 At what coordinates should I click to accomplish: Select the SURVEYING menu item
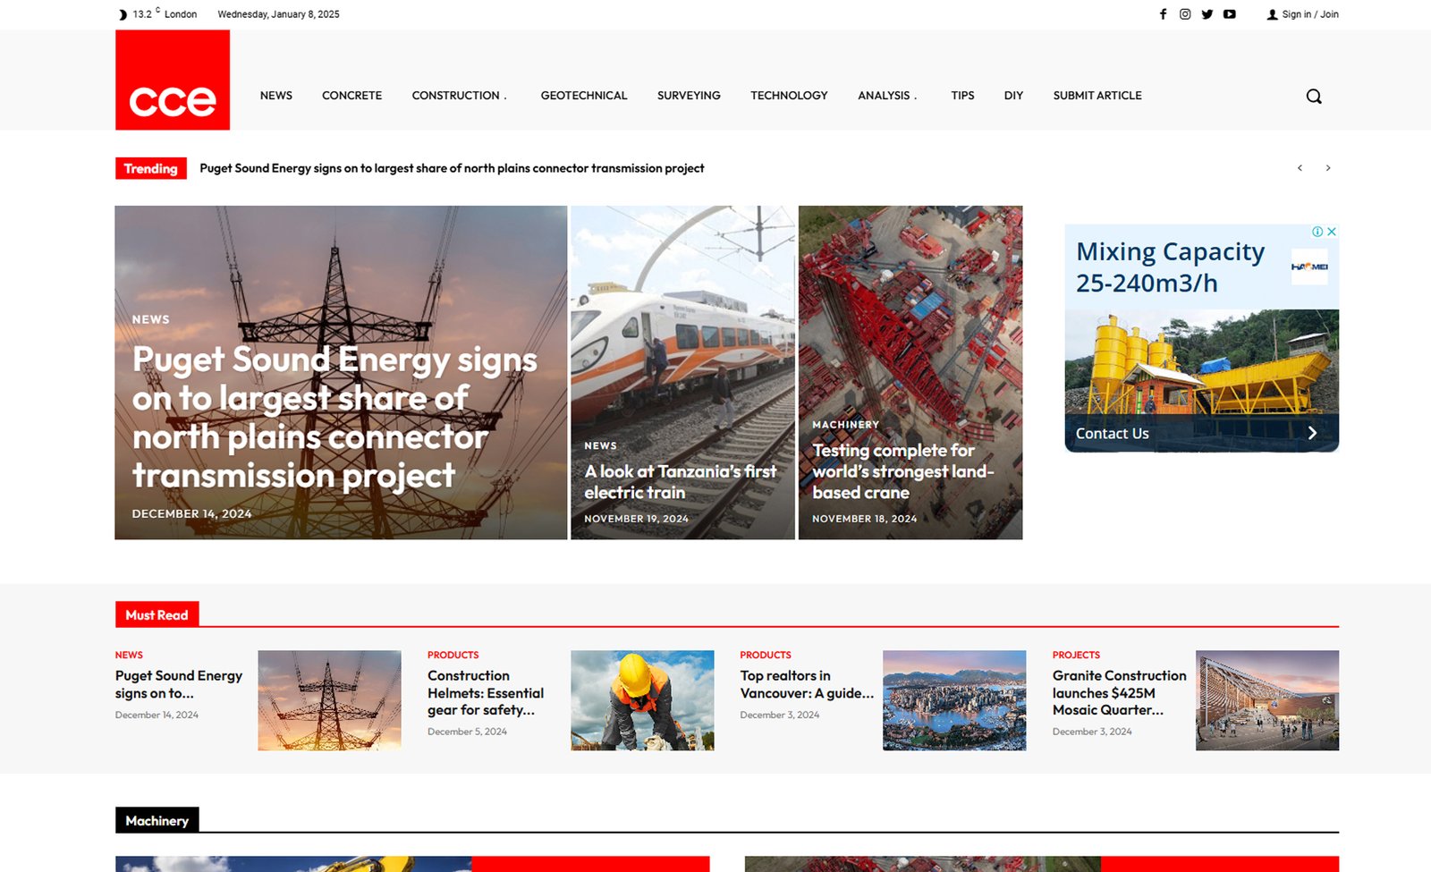point(689,96)
